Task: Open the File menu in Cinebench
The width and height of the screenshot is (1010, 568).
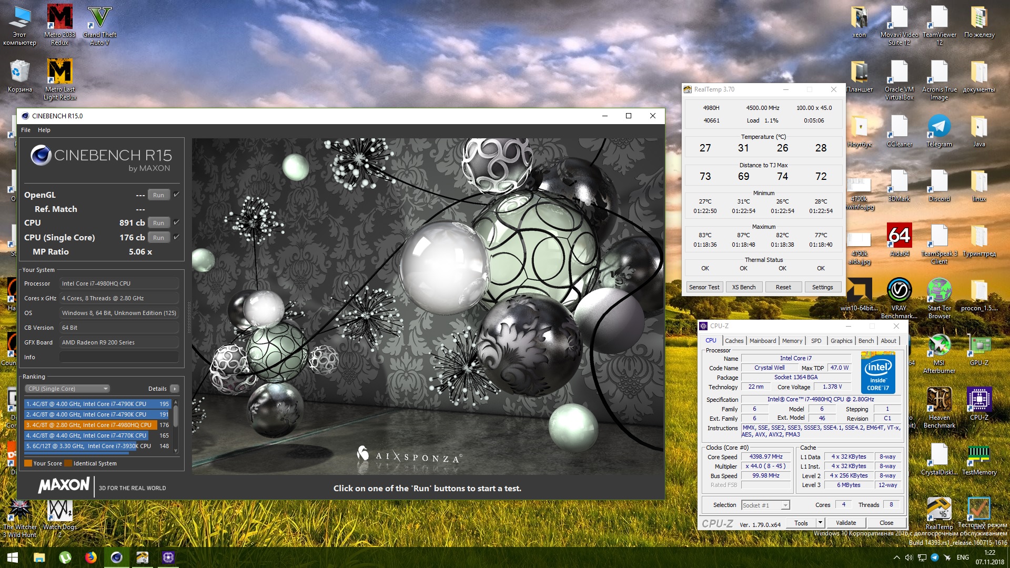Action: pyautogui.click(x=26, y=130)
